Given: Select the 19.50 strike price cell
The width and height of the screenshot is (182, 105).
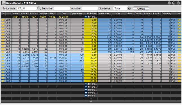Looking at the screenshot, I should [91, 55].
